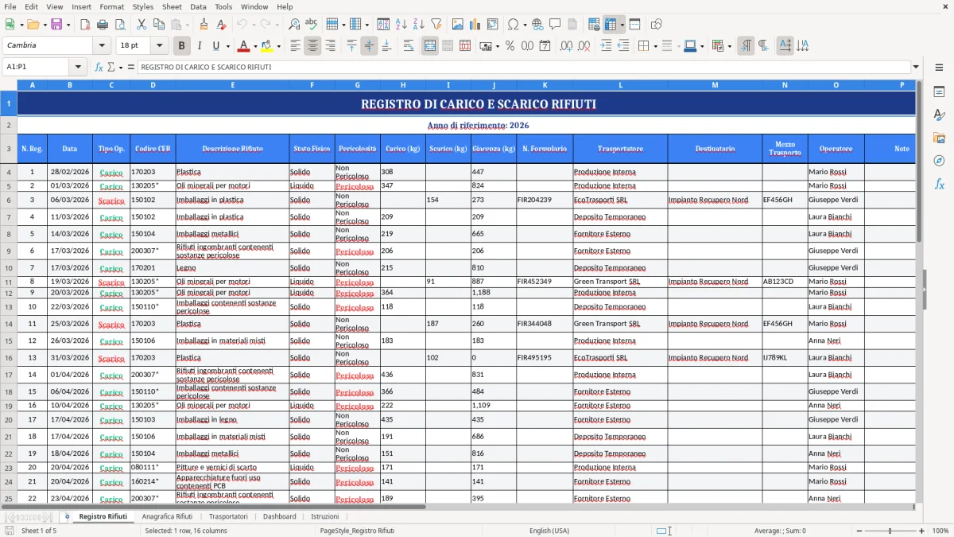Screen dimensions: 954x537
Task: Click row header 14
Action: point(9,324)
